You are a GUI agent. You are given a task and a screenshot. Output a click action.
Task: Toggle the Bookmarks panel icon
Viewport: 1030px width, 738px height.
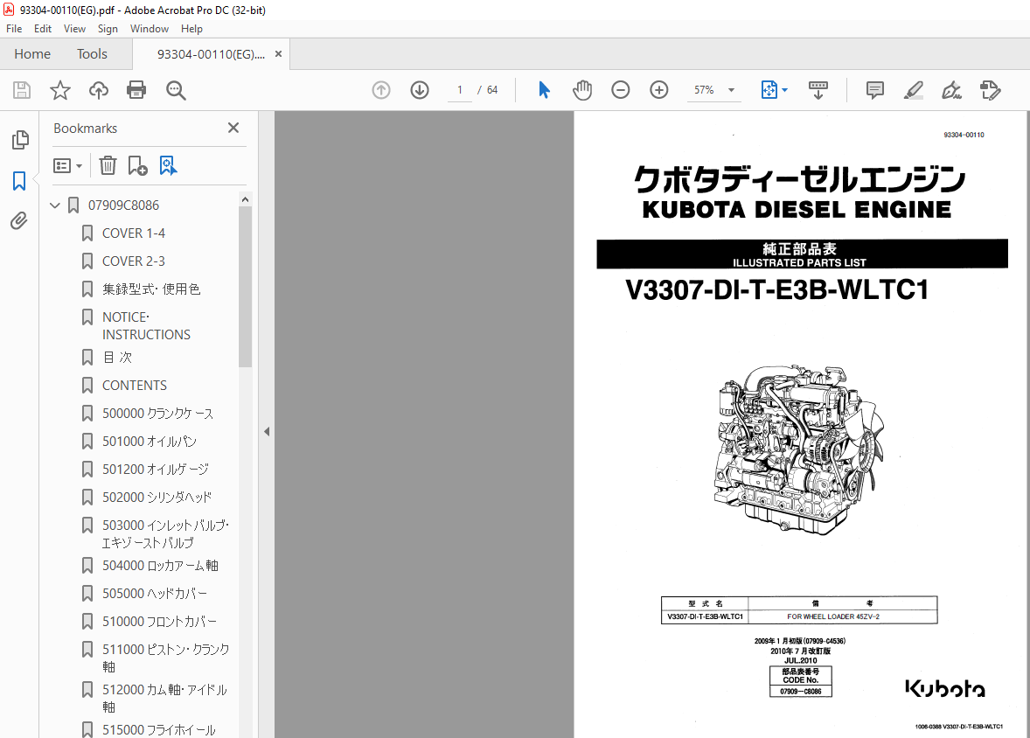click(19, 181)
